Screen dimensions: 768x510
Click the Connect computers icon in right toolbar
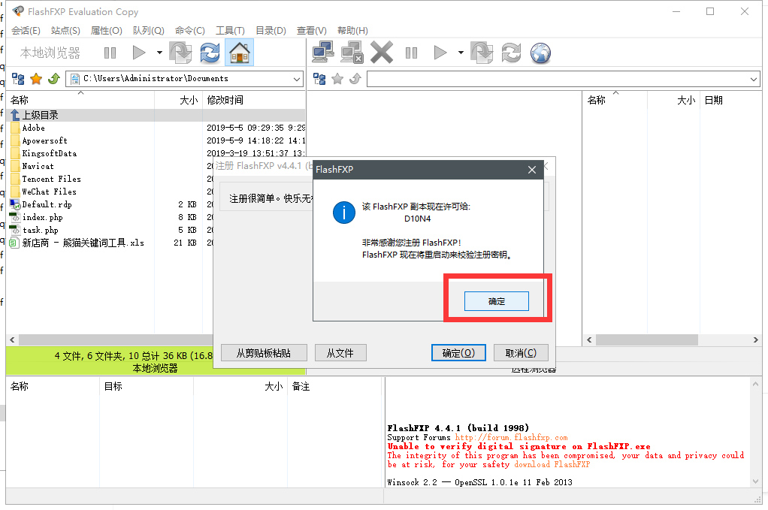[x=323, y=53]
